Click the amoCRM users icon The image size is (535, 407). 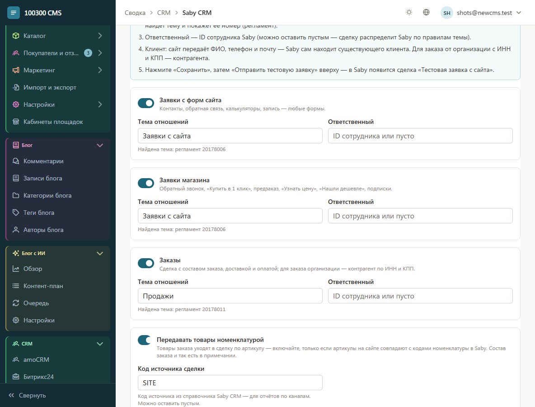pyautogui.click(x=16, y=360)
